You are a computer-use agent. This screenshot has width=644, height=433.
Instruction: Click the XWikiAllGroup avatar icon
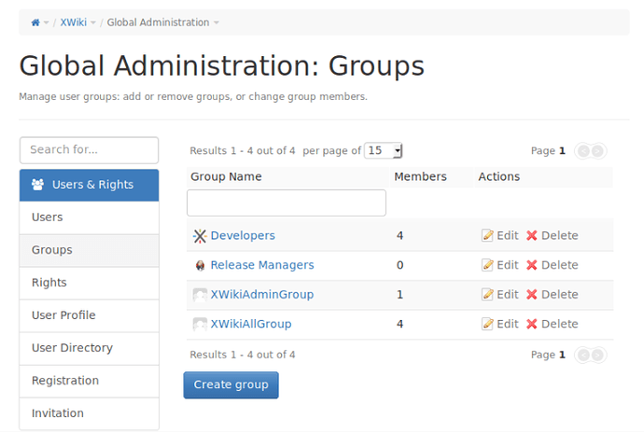point(200,325)
